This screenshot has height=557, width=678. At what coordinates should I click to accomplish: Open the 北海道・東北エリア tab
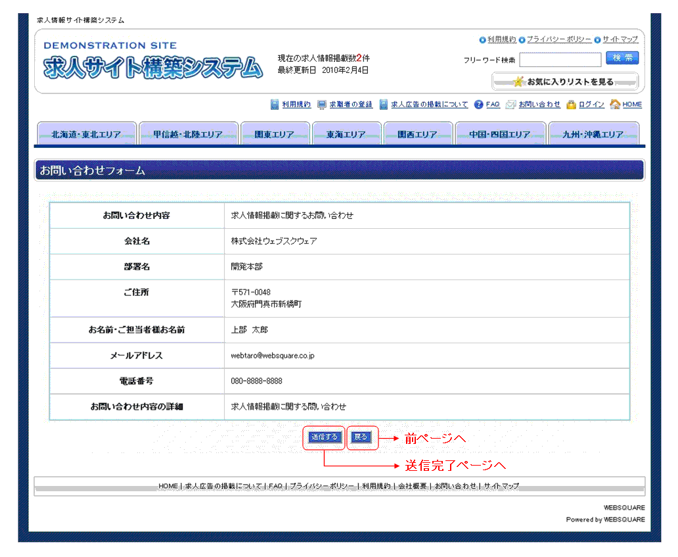87,134
